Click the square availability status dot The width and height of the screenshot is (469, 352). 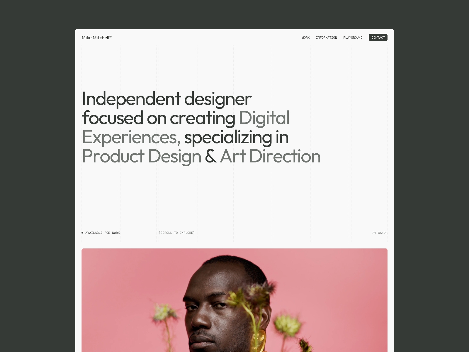click(82, 233)
